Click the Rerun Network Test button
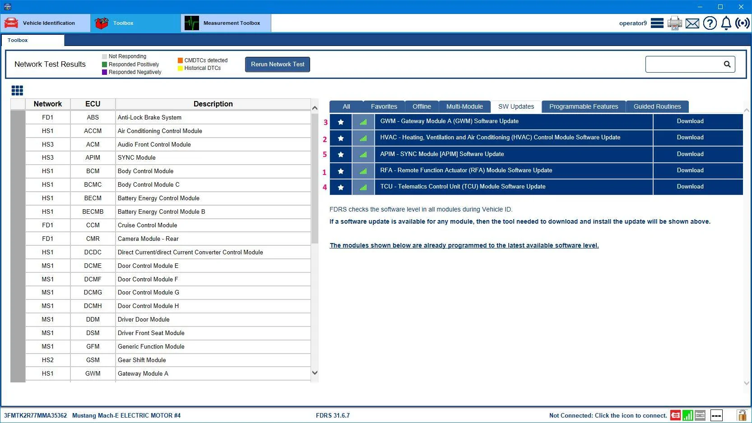This screenshot has height=423, width=752. click(x=278, y=64)
